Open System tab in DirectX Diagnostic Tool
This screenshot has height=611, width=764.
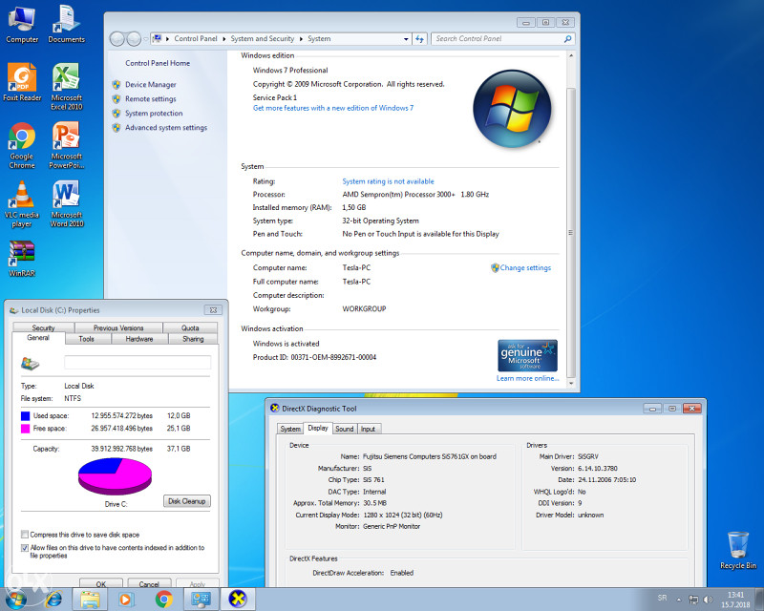(290, 429)
